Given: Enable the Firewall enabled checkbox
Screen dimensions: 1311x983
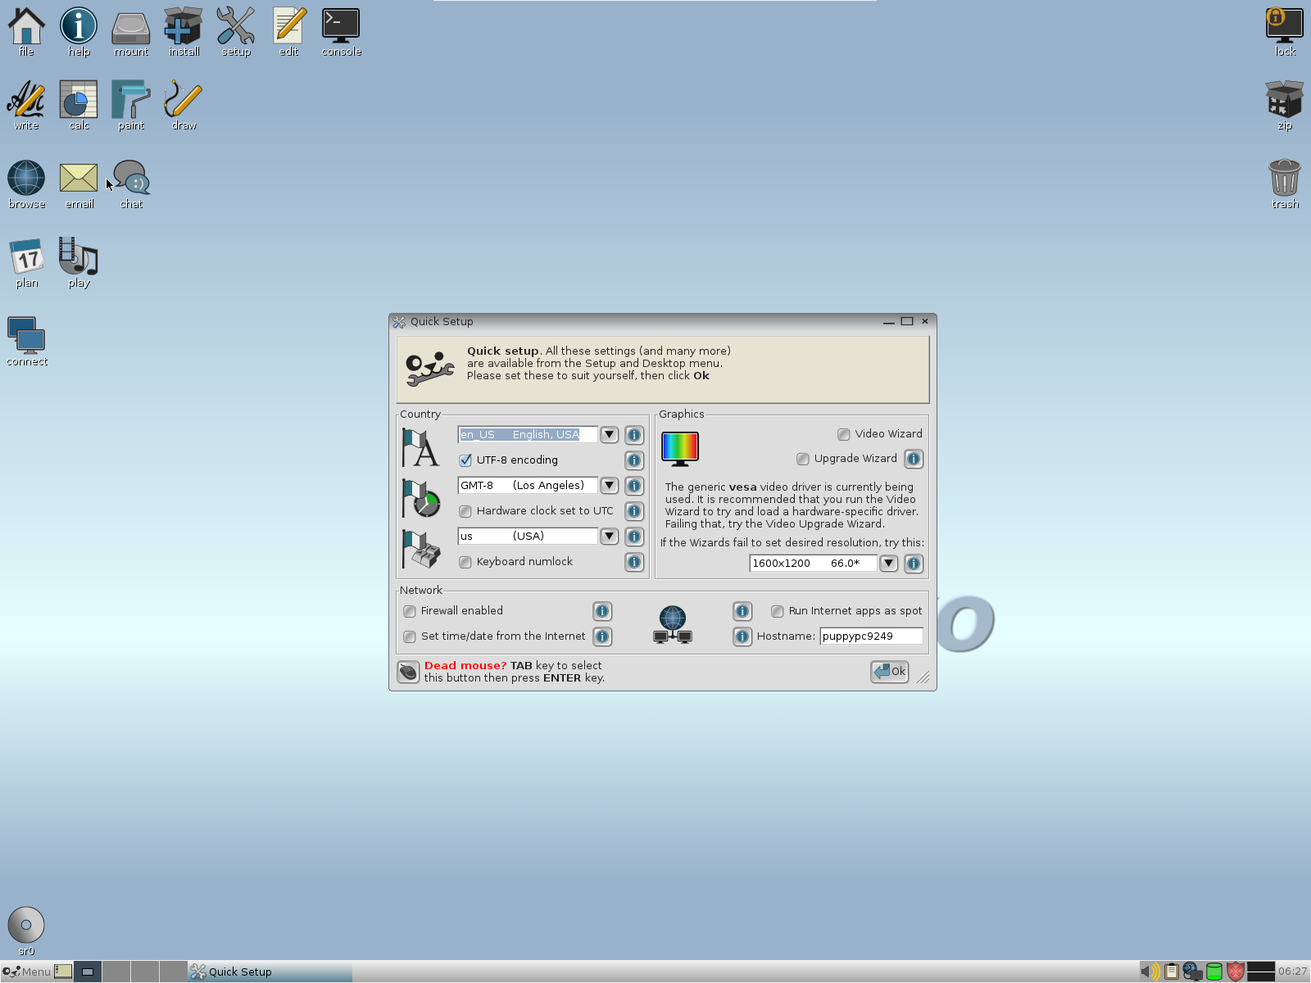Looking at the screenshot, I should 410,611.
